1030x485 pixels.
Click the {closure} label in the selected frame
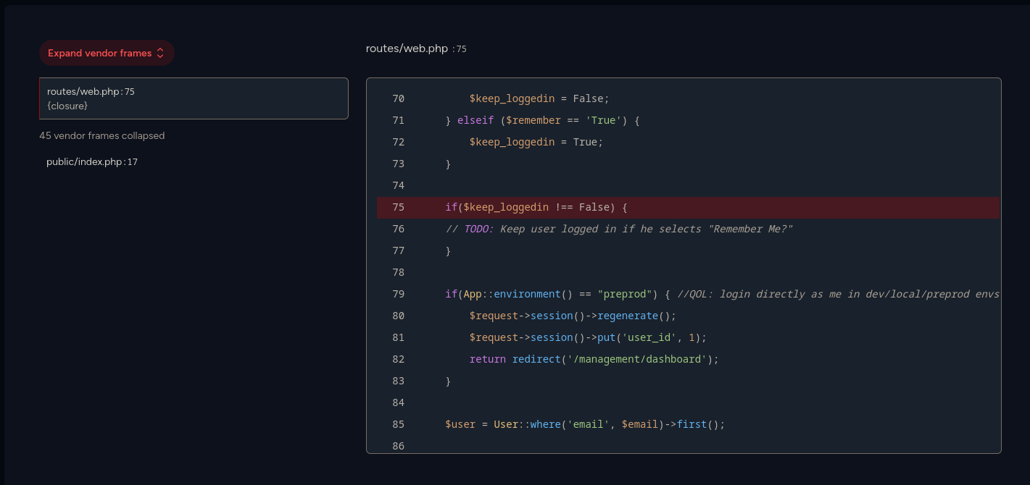pos(67,106)
